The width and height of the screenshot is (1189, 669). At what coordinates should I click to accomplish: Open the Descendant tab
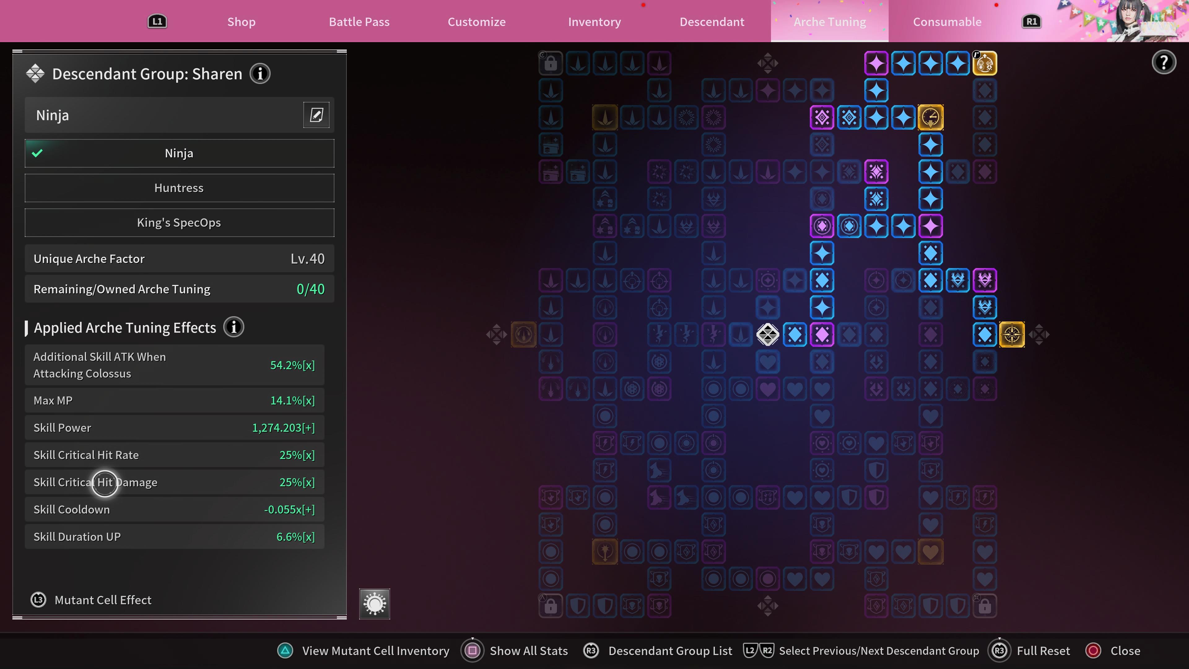[x=712, y=22]
